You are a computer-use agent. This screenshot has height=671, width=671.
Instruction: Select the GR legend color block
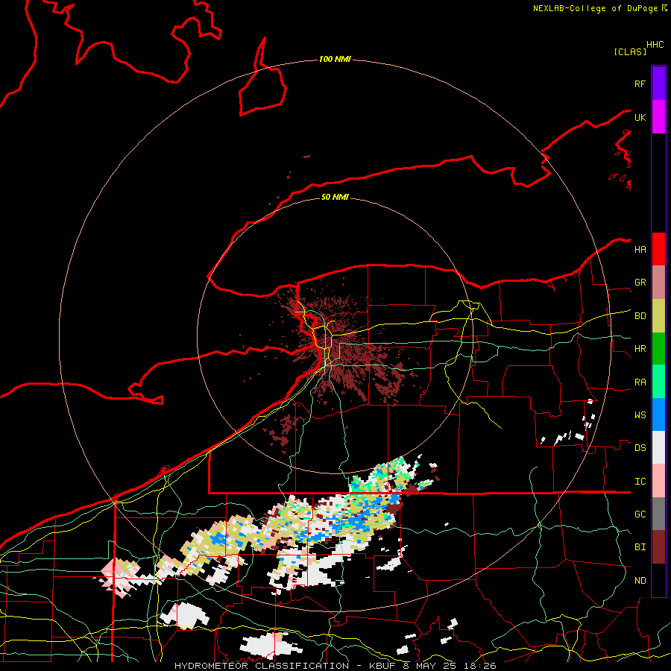[x=658, y=283]
